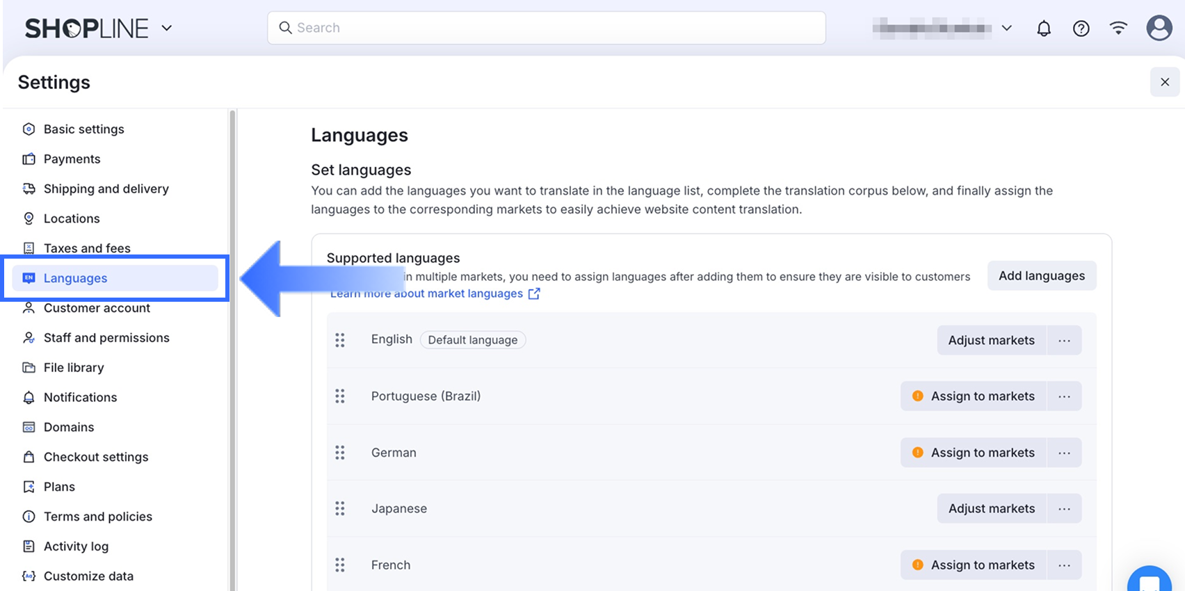1185x591 pixels.
Task: Expand the SHOPLINE logo dropdown chevron
Action: click(x=167, y=29)
